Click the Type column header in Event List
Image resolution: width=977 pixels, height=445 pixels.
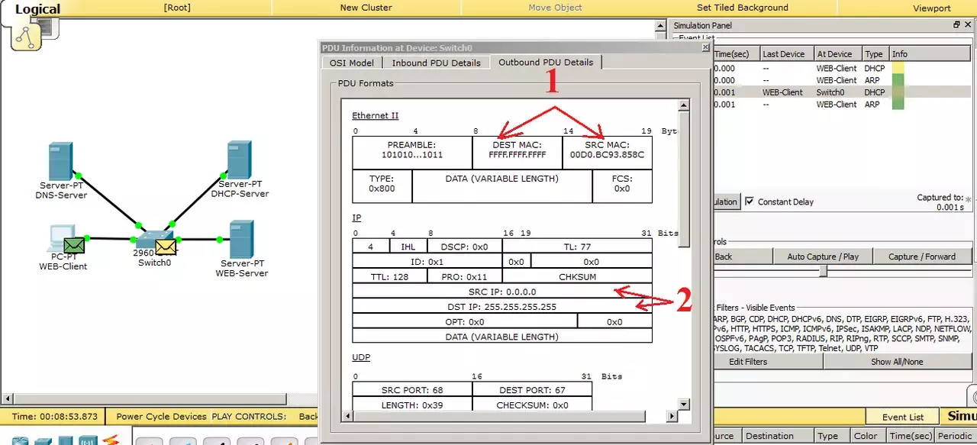875,54
